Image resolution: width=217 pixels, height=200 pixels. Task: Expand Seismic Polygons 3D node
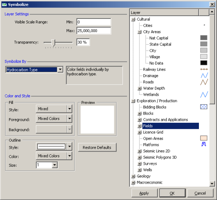(x=139, y=157)
